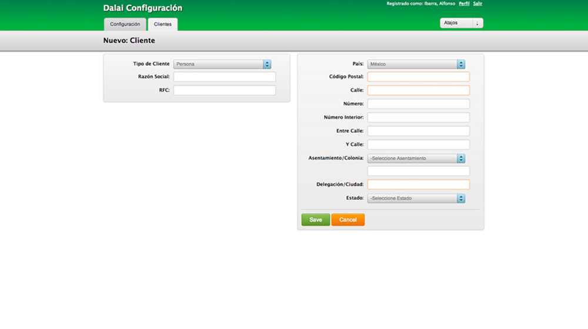Expand the Estado dropdown
The height and width of the screenshot is (329, 588).
click(x=416, y=199)
